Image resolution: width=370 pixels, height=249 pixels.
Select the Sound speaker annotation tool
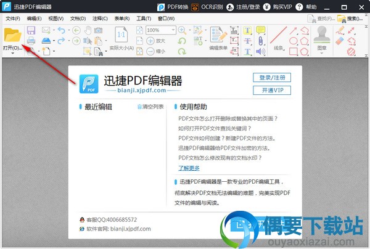tap(260, 51)
